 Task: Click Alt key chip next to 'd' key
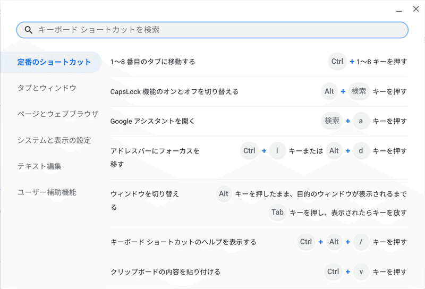[334, 151]
